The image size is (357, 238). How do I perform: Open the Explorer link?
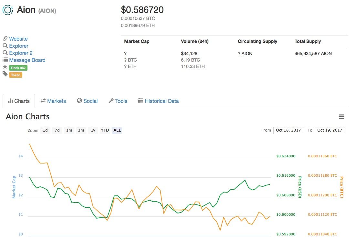point(19,46)
